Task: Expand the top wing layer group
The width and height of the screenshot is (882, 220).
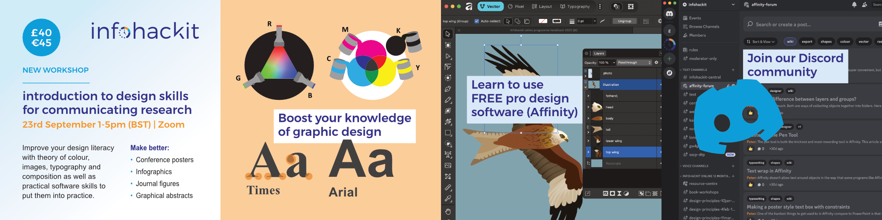Action: coord(588,152)
